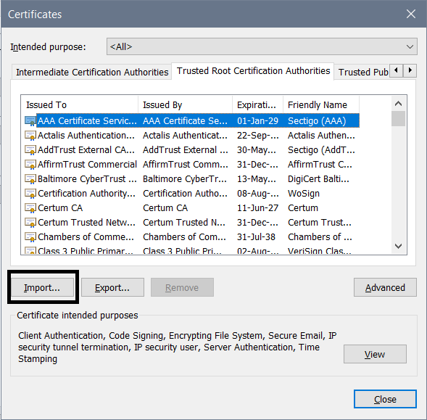427x420 pixels.
Task: Select the 'AddTrust External CA...' entry
Action: click(x=191, y=149)
